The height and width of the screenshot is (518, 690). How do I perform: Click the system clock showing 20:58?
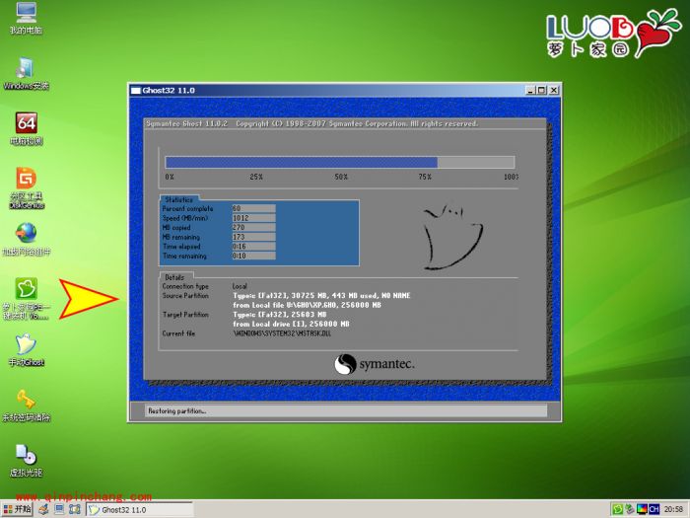pyautogui.click(x=674, y=510)
